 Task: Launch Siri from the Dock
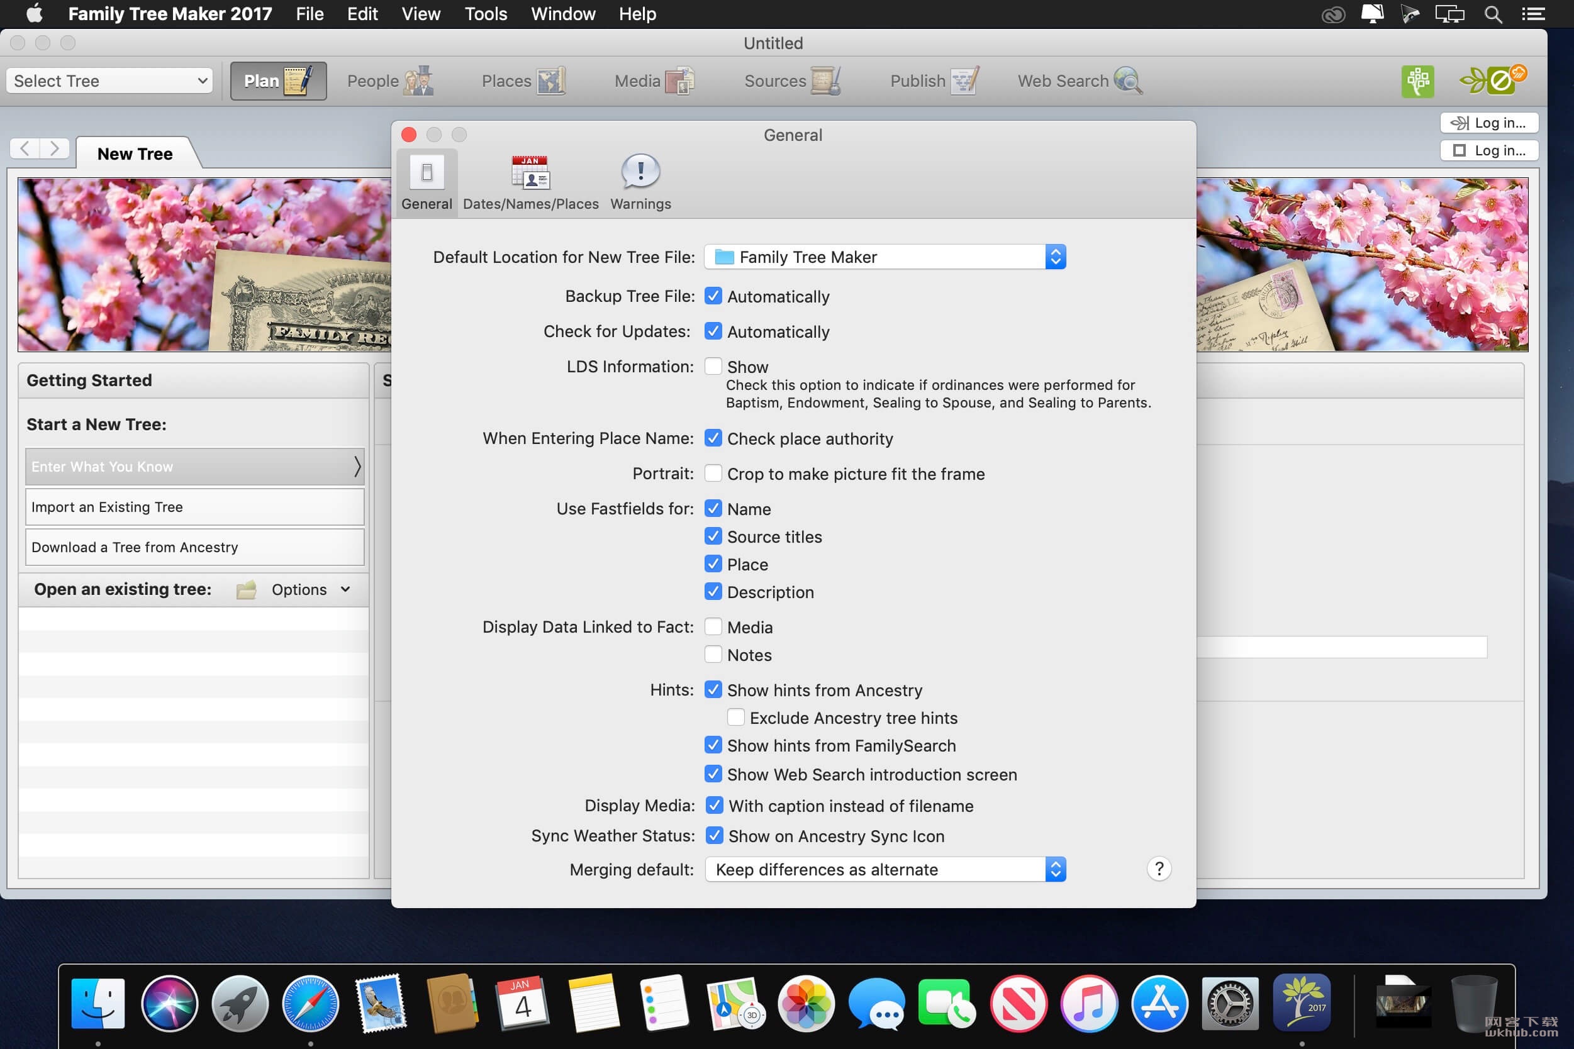coord(169,1003)
